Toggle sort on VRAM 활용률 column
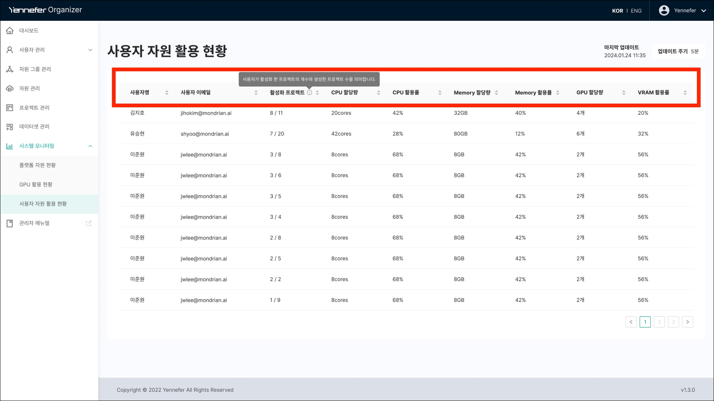This screenshot has height=401, width=714. (x=685, y=93)
